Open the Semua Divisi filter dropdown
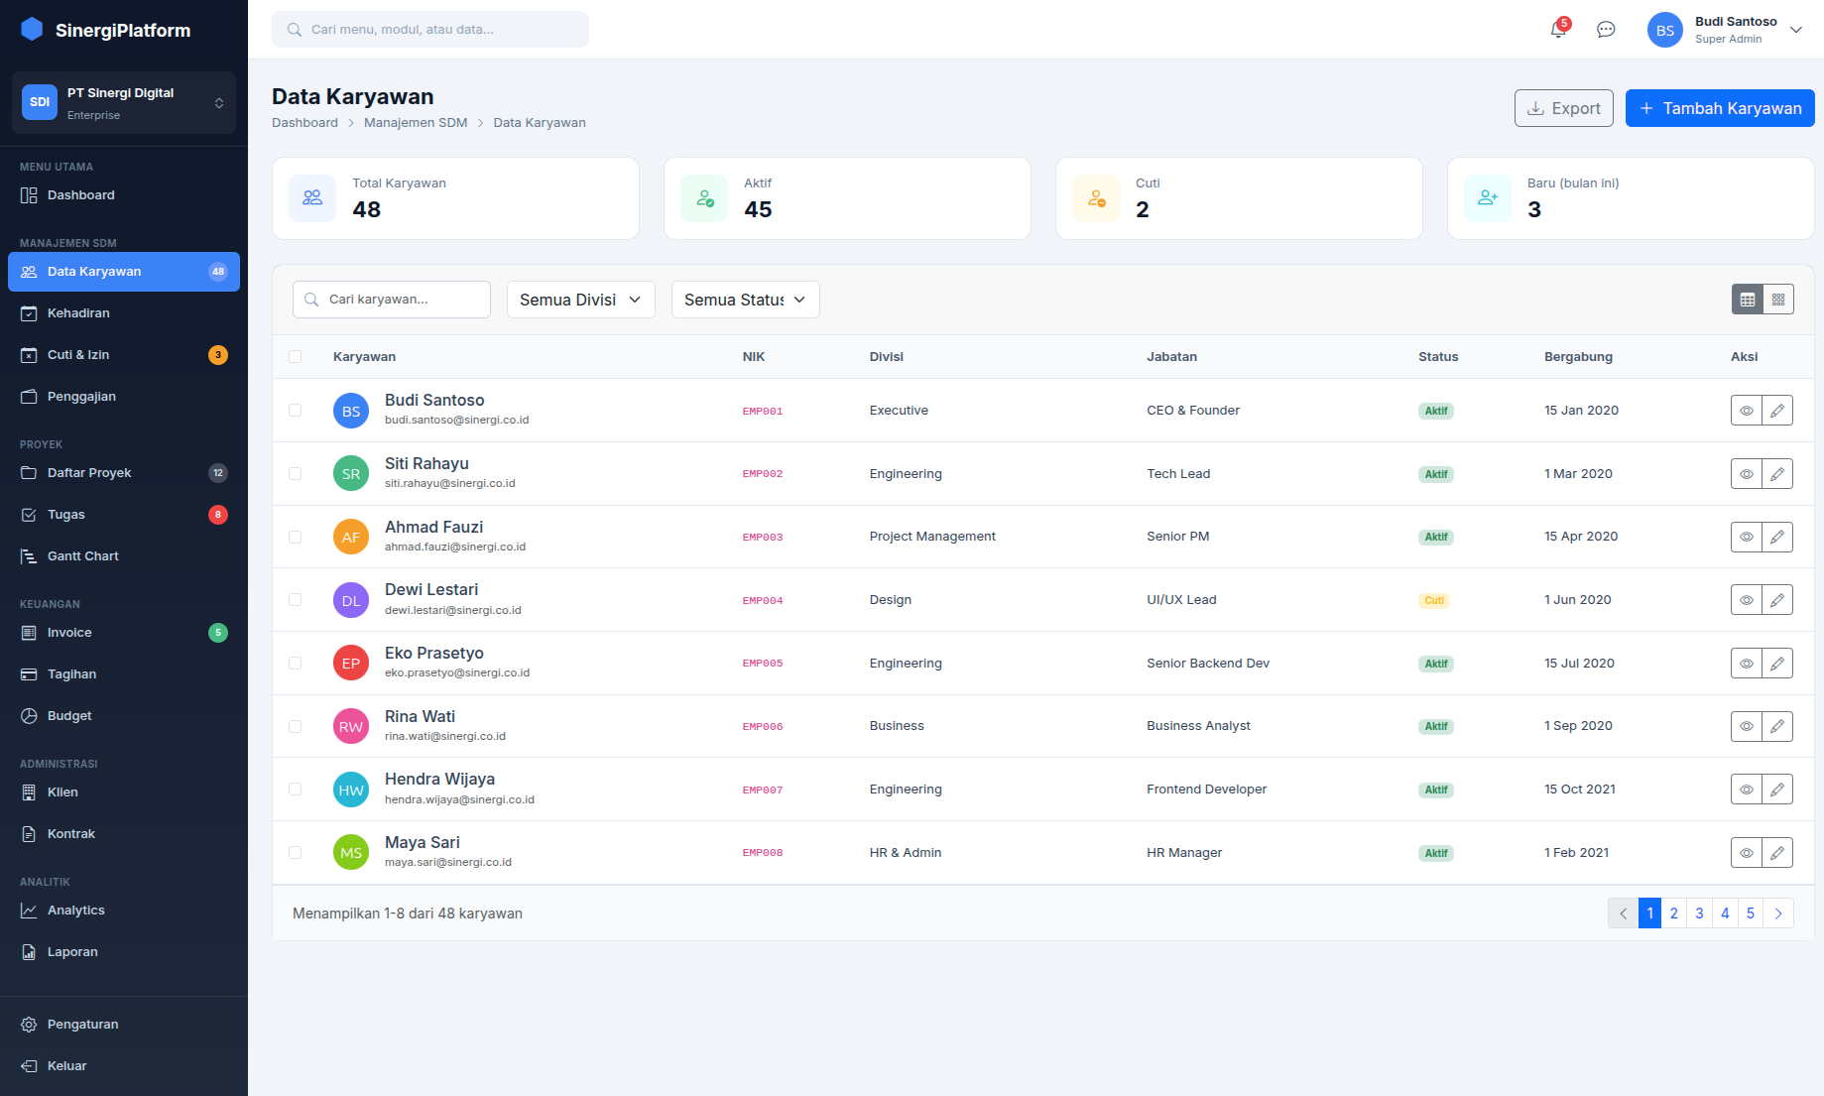 tap(580, 300)
